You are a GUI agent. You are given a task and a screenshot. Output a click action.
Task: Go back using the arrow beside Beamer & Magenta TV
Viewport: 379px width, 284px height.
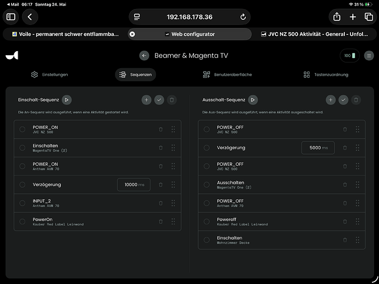pos(145,56)
